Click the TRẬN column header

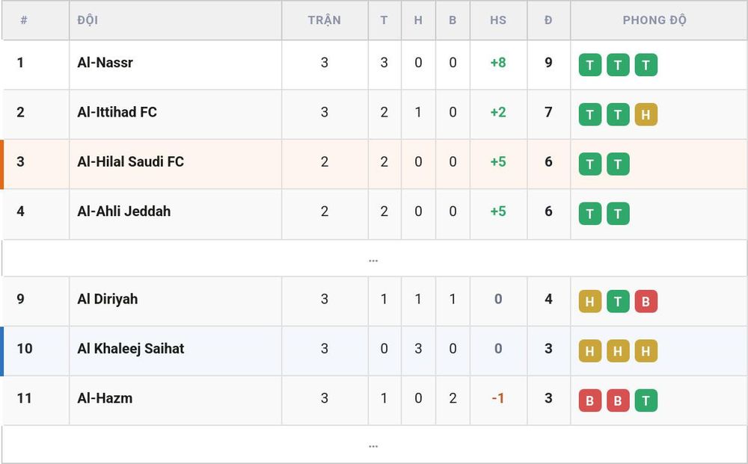325,20
